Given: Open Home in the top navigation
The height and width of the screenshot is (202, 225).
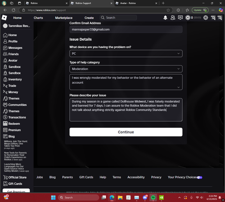Looking at the screenshot, I should pos(18,18).
